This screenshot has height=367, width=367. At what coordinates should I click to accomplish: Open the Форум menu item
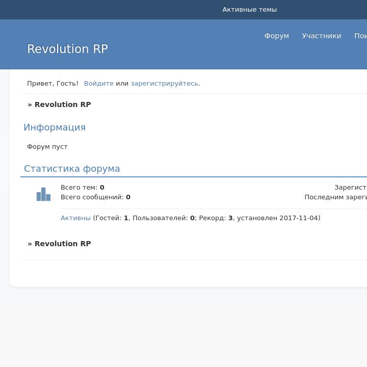click(x=276, y=36)
